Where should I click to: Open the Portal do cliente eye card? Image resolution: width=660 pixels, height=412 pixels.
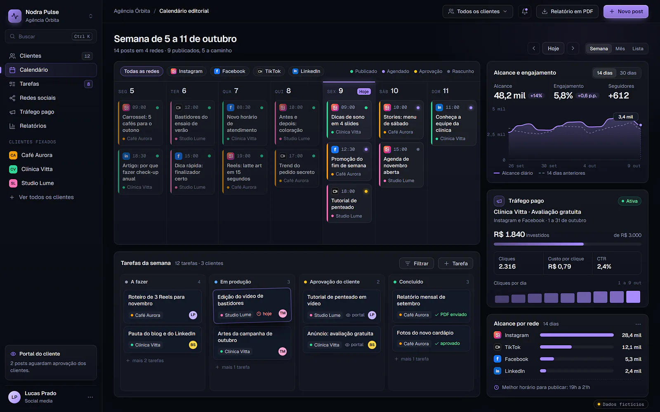[51, 363]
